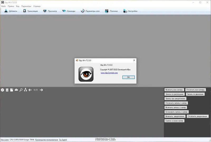
Task: Click the Не в сети status link
Action: [5, 140]
